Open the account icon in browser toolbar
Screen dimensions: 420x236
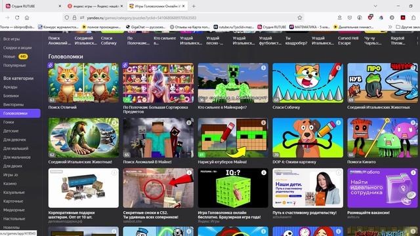tap(360, 18)
